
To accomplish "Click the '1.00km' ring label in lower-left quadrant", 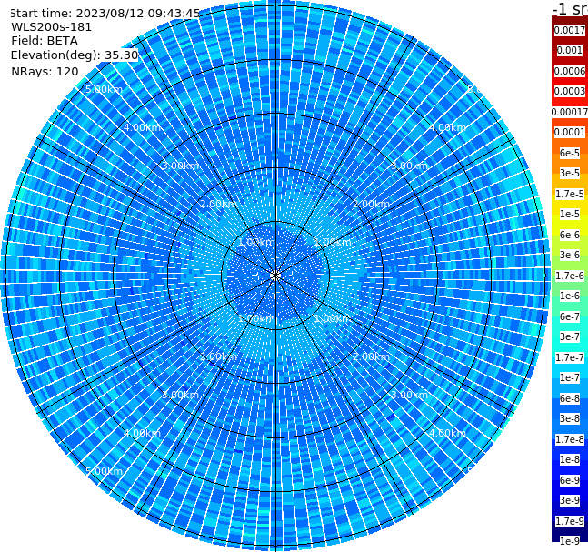I will coord(256,318).
